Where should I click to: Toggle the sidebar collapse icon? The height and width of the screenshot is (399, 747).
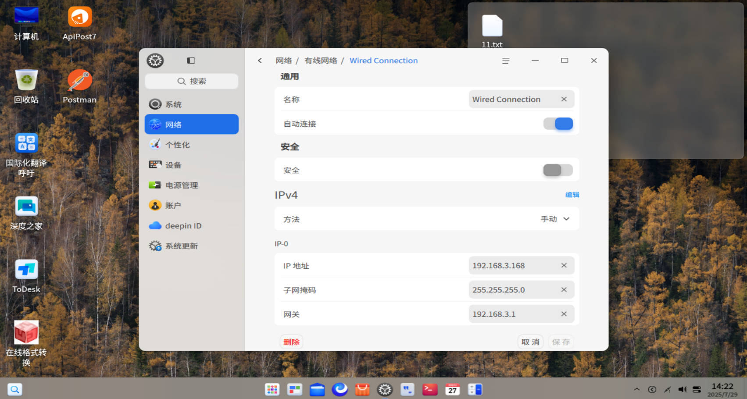pyautogui.click(x=191, y=61)
